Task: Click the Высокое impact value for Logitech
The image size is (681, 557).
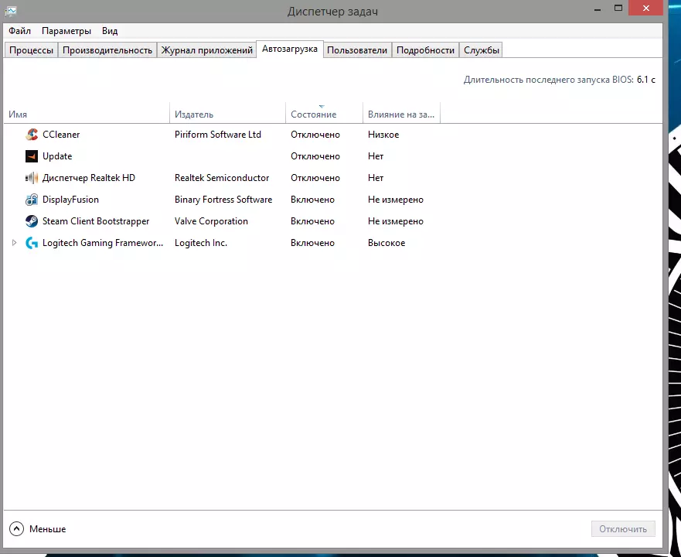Action: 386,243
